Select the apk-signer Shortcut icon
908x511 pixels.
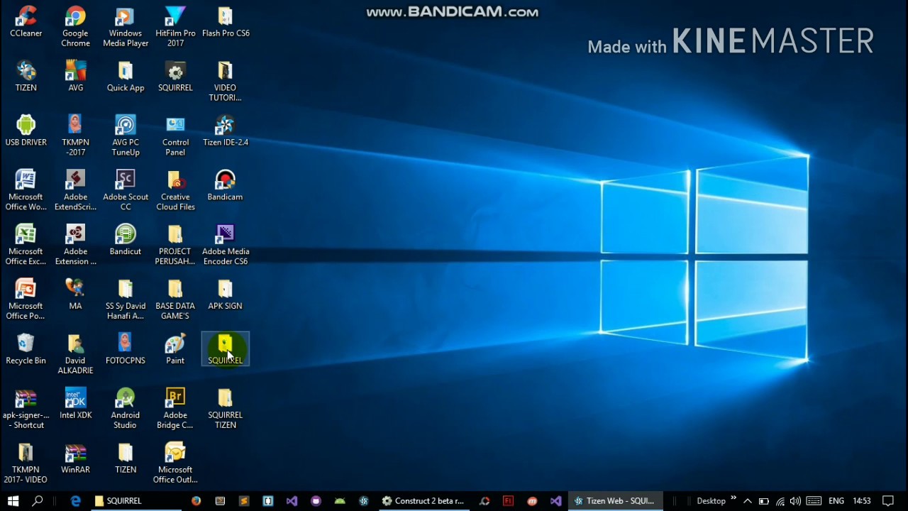(26, 409)
